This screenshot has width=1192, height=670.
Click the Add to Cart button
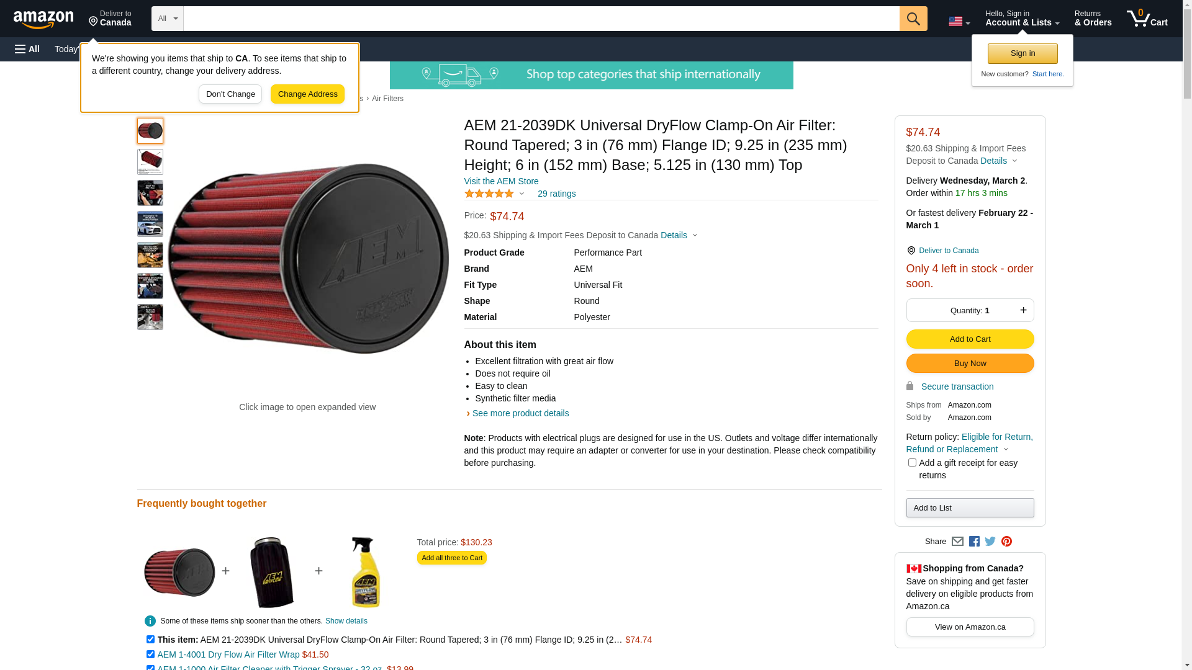[x=970, y=339]
